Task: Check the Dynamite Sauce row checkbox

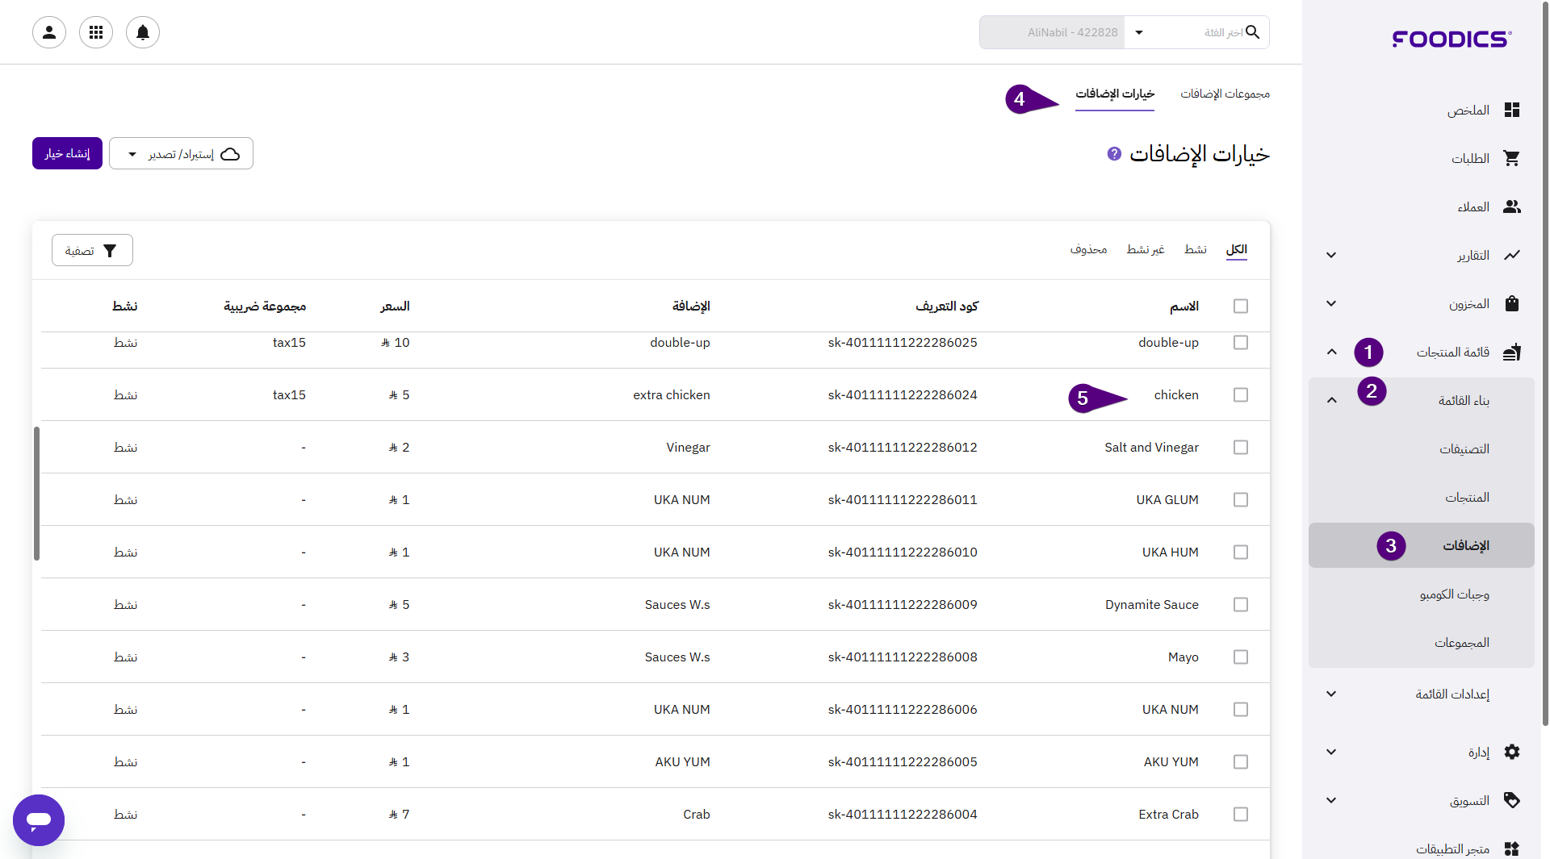Action: coord(1241,604)
